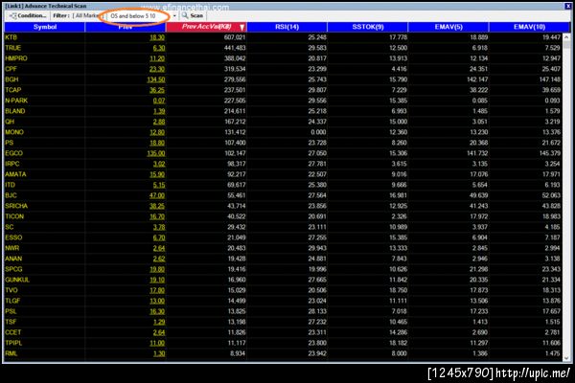The image size is (575, 383).
Task: Select the TVO symbol
Action: [11, 290]
